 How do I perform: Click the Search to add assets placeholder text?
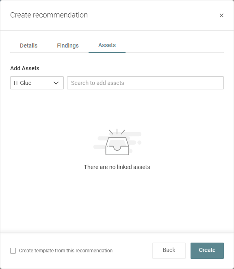tap(97, 83)
